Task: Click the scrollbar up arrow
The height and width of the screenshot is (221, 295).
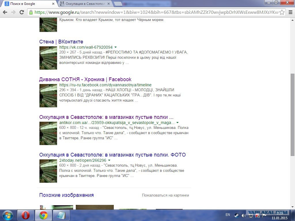Action: click(x=292, y=20)
